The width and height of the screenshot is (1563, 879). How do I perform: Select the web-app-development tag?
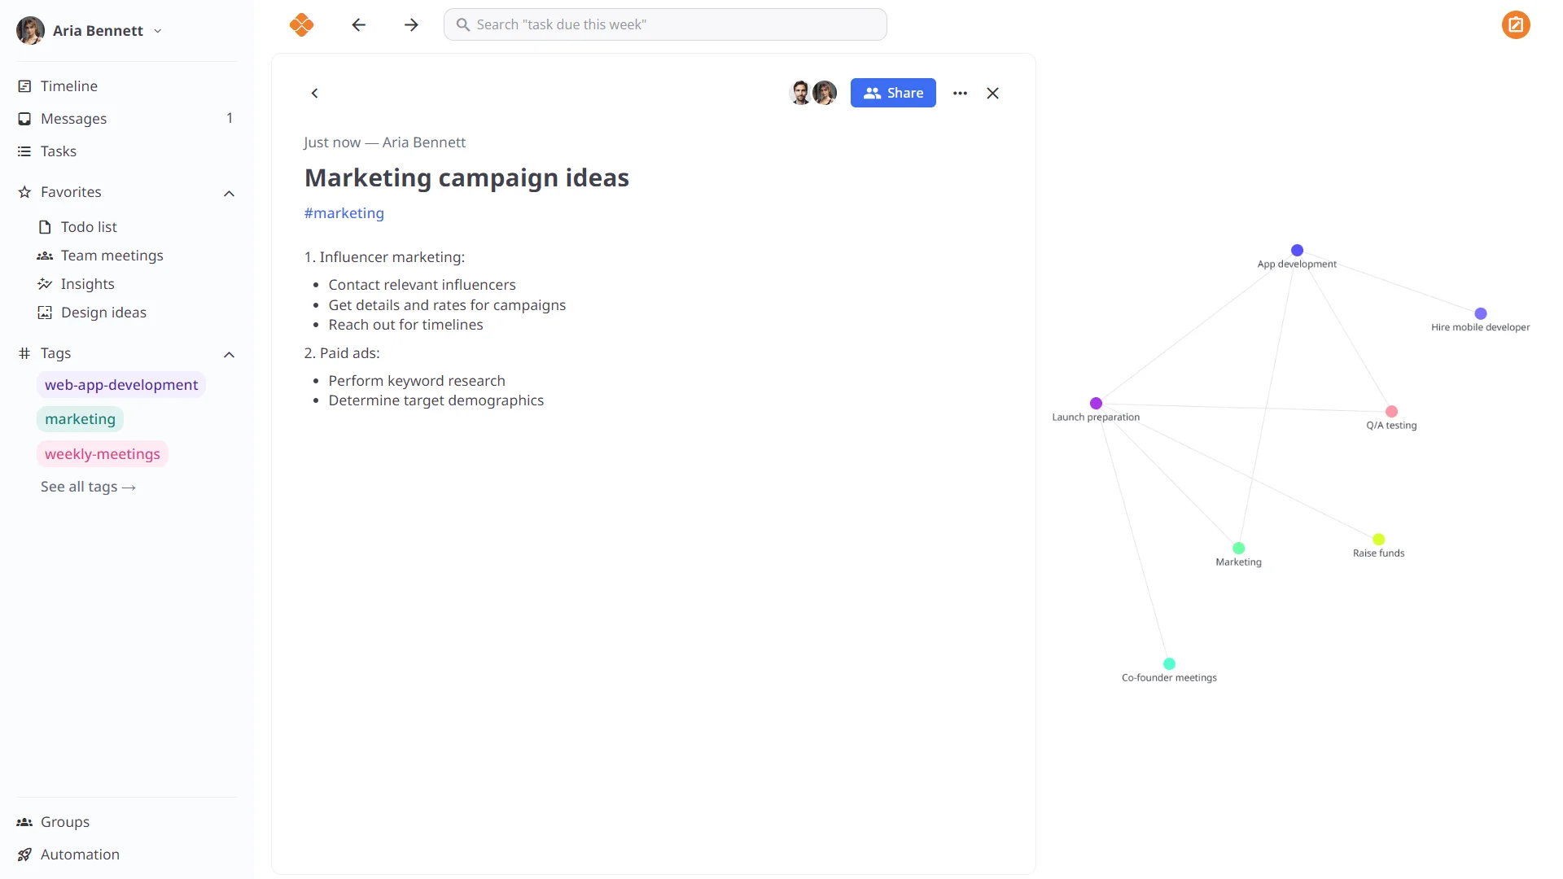[120, 384]
